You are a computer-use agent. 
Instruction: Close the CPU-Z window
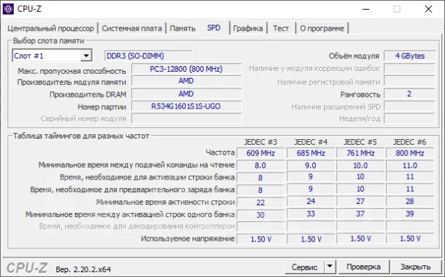pyautogui.click(x=428, y=9)
